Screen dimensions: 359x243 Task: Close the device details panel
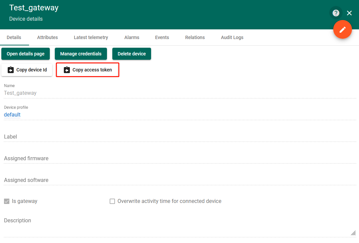click(x=349, y=13)
